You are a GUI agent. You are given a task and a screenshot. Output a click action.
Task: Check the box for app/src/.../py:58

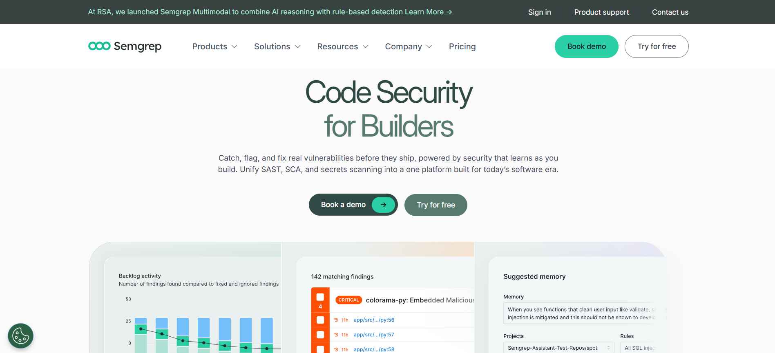[320, 349]
